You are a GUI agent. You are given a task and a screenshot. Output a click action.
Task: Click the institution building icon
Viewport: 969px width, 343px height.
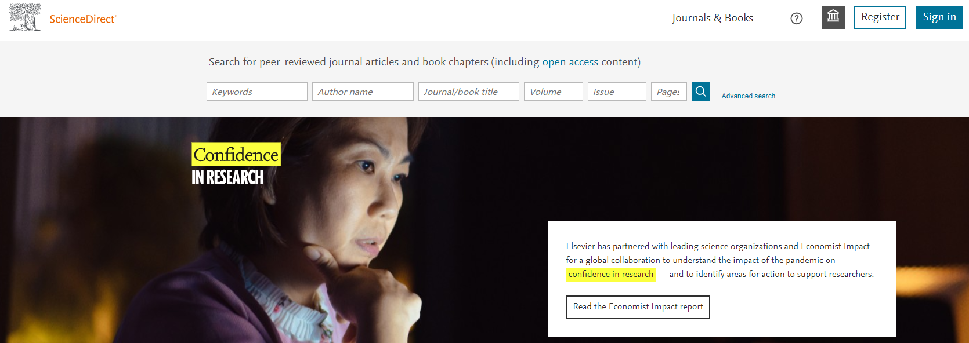tap(833, 17)
